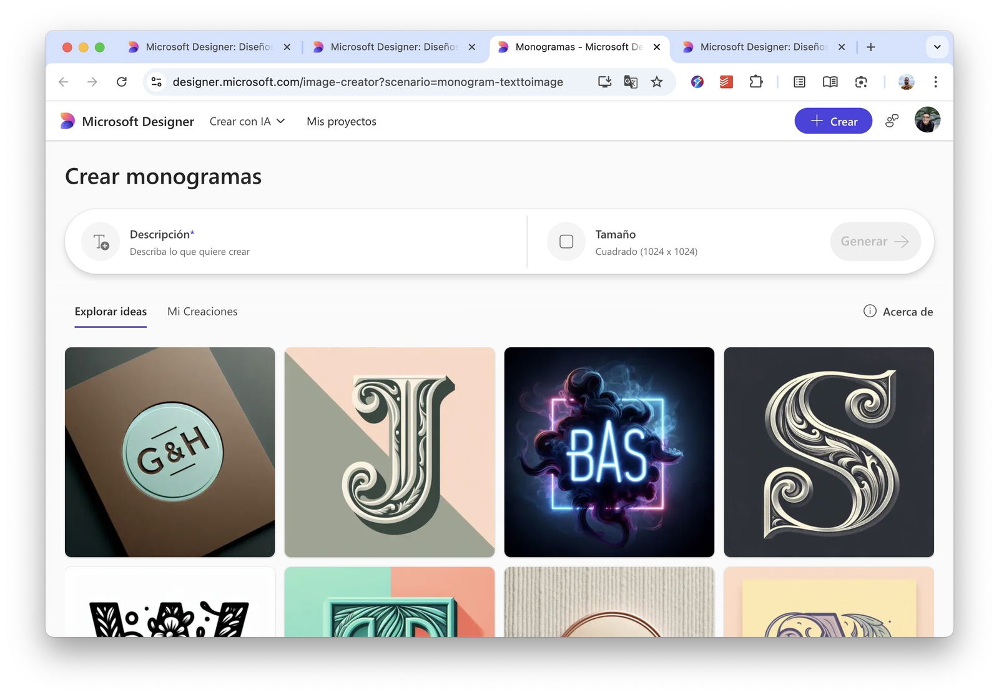Open the translate page icon
This screenshot has width=999, height=697.
[631, 82]
